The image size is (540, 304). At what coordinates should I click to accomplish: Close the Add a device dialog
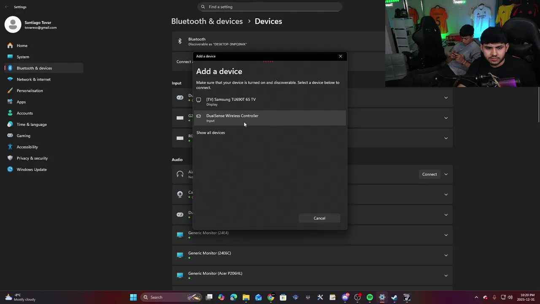340,56
